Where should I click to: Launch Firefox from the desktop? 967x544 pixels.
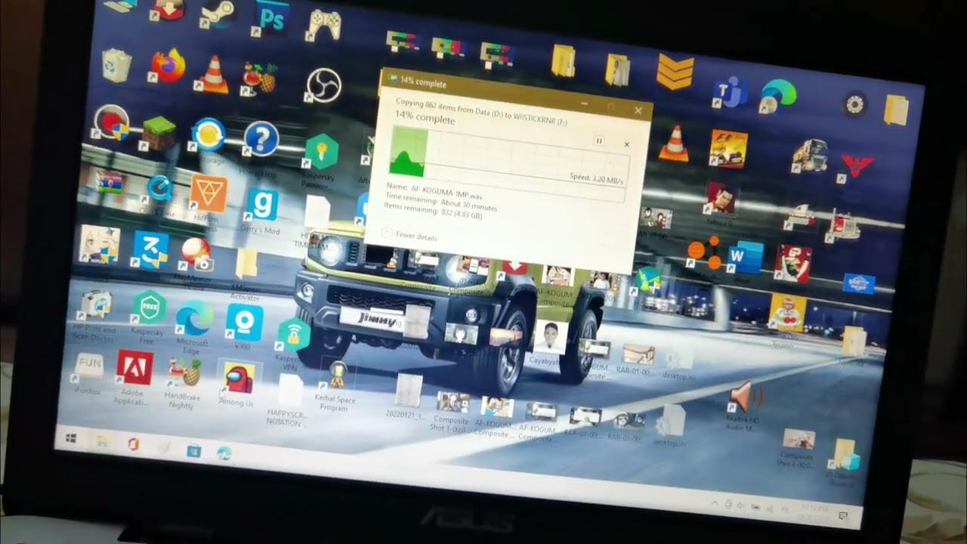pyautogui.click(x=168, y=66)
